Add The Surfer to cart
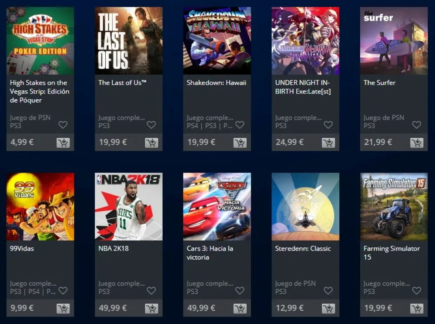 click(417, 143)
